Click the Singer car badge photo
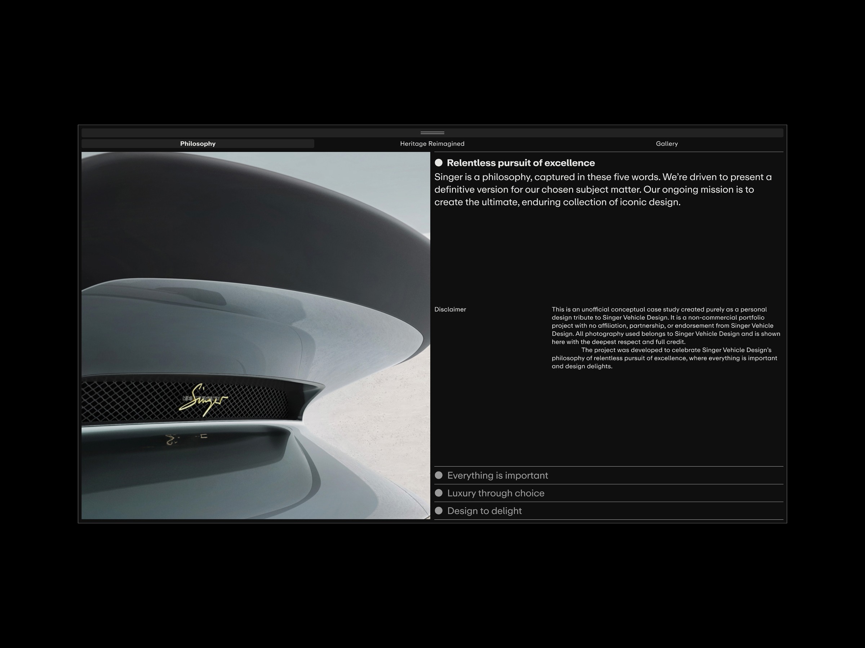 coord(256,336)
